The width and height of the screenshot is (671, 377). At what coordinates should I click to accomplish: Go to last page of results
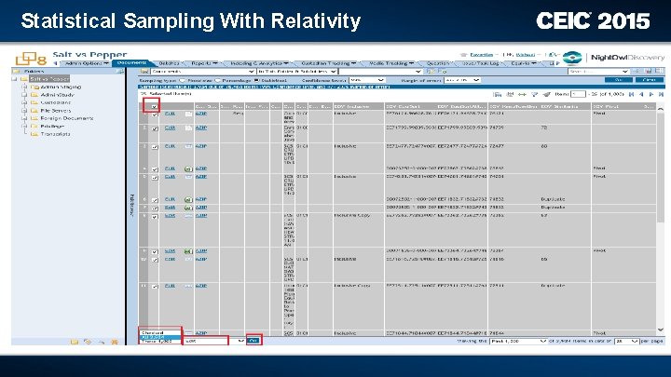pyautogui.click(x=661, y=94)
